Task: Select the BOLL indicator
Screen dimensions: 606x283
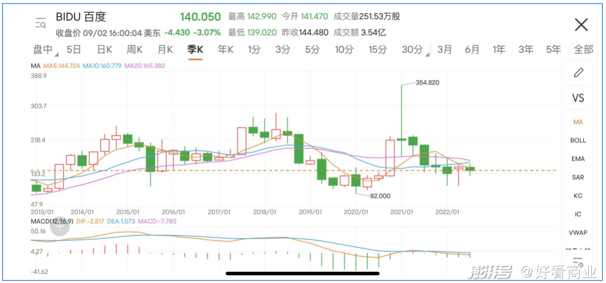Action: coord(578,140)
